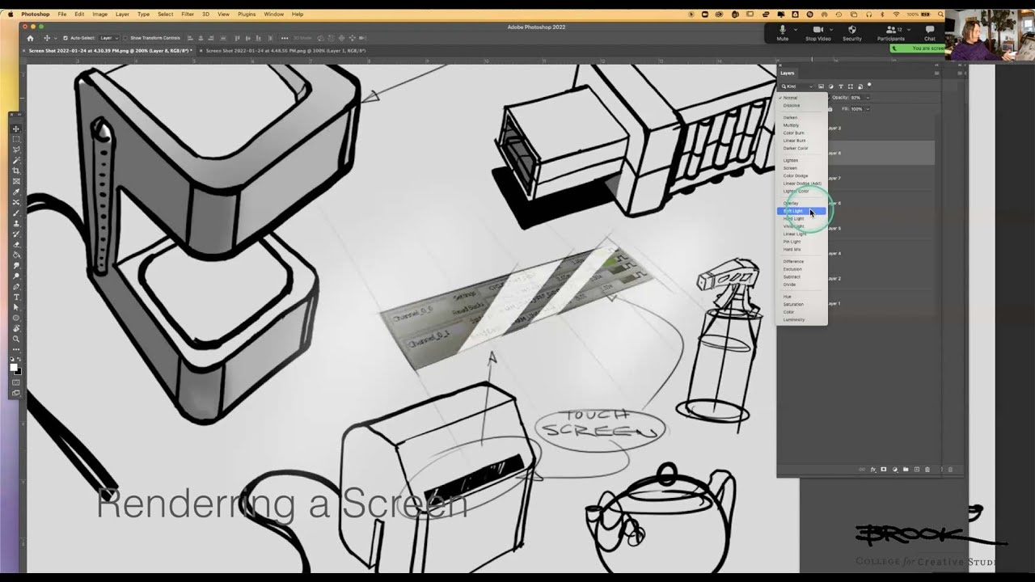Click Stop Video in Zoom toolbar
Image resolution: width=1035 pixels, height=582 pixels.
tap(817, 32)
